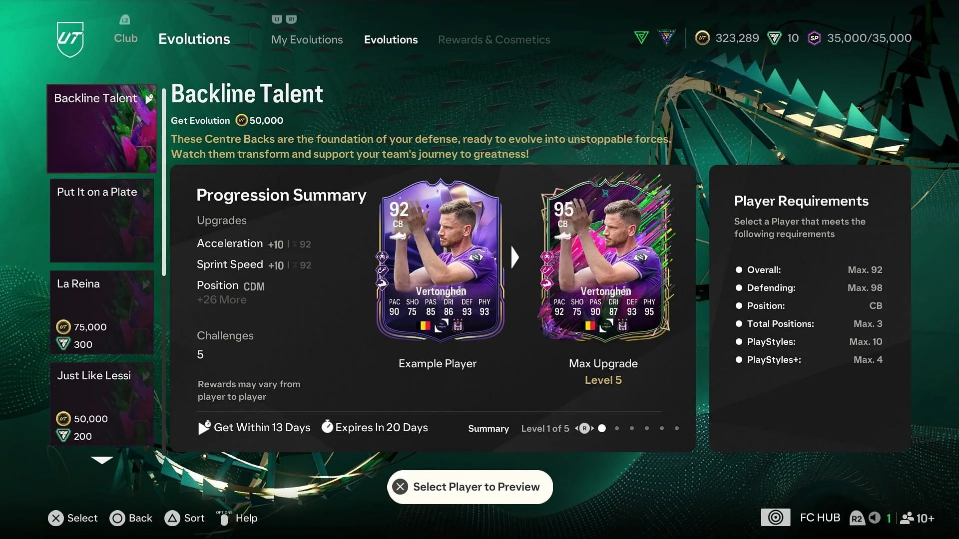Click arrow between Example and Max Upgrade cards
This screenshot has height=539, width=959.
[515, 258]
